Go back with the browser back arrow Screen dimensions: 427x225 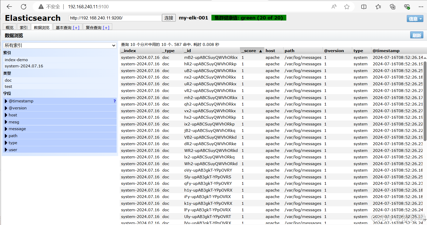pos(9,7)
